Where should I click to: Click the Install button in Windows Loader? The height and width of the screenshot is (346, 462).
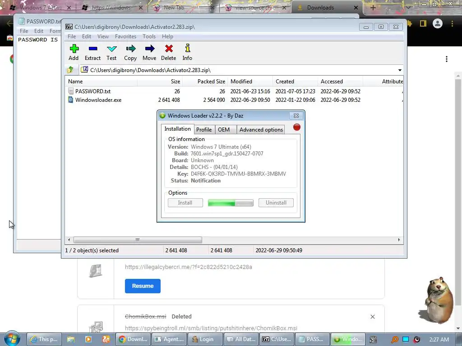(x=185, y=203)
